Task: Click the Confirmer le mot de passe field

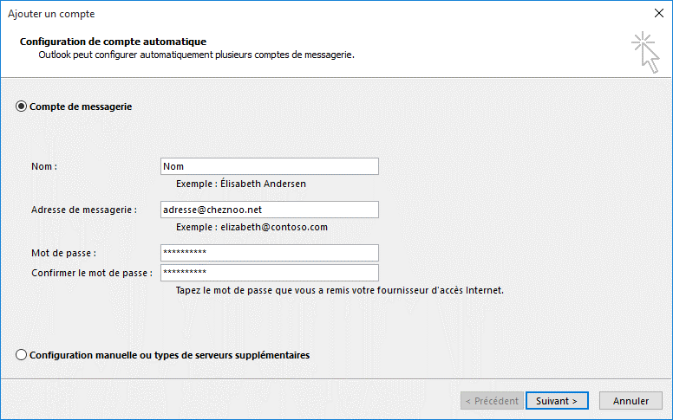Action: 270,273
